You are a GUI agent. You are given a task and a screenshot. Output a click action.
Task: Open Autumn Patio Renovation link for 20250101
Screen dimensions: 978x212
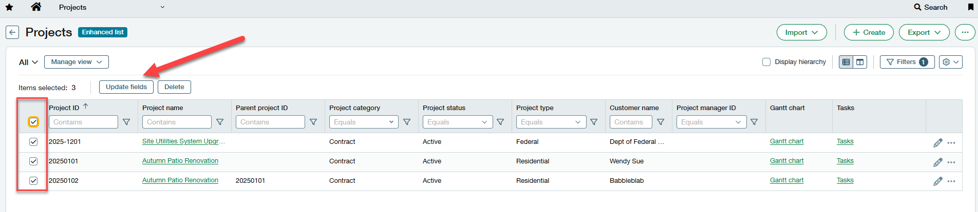tap(180, 161)
